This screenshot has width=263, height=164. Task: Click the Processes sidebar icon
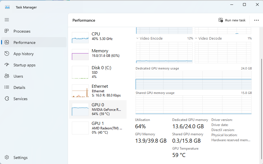[7, 31]
